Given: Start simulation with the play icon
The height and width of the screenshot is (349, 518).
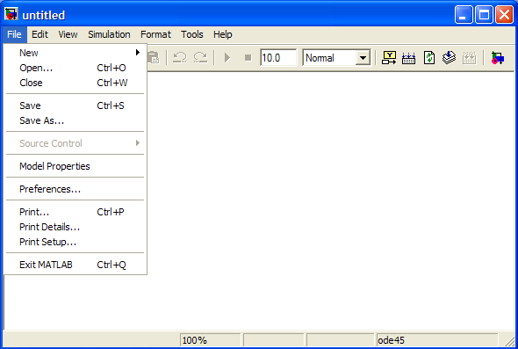Looking at the screenshot, I should [x=227, y=58].
